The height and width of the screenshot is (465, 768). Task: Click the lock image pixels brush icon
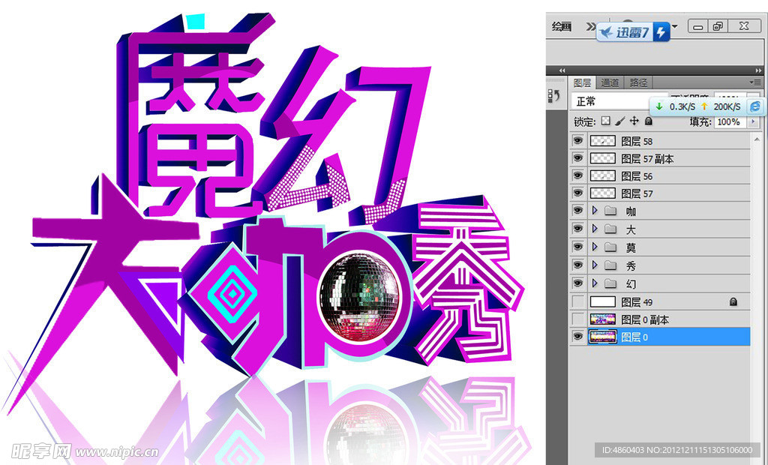(620, 121)
